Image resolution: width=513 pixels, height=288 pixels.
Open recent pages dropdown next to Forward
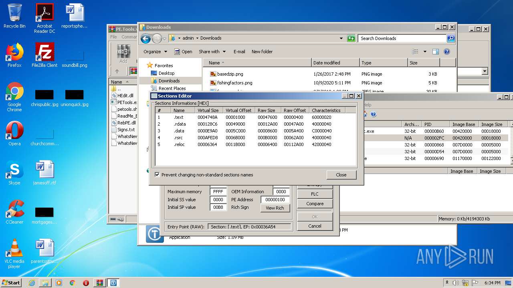(x=164, y=39)
